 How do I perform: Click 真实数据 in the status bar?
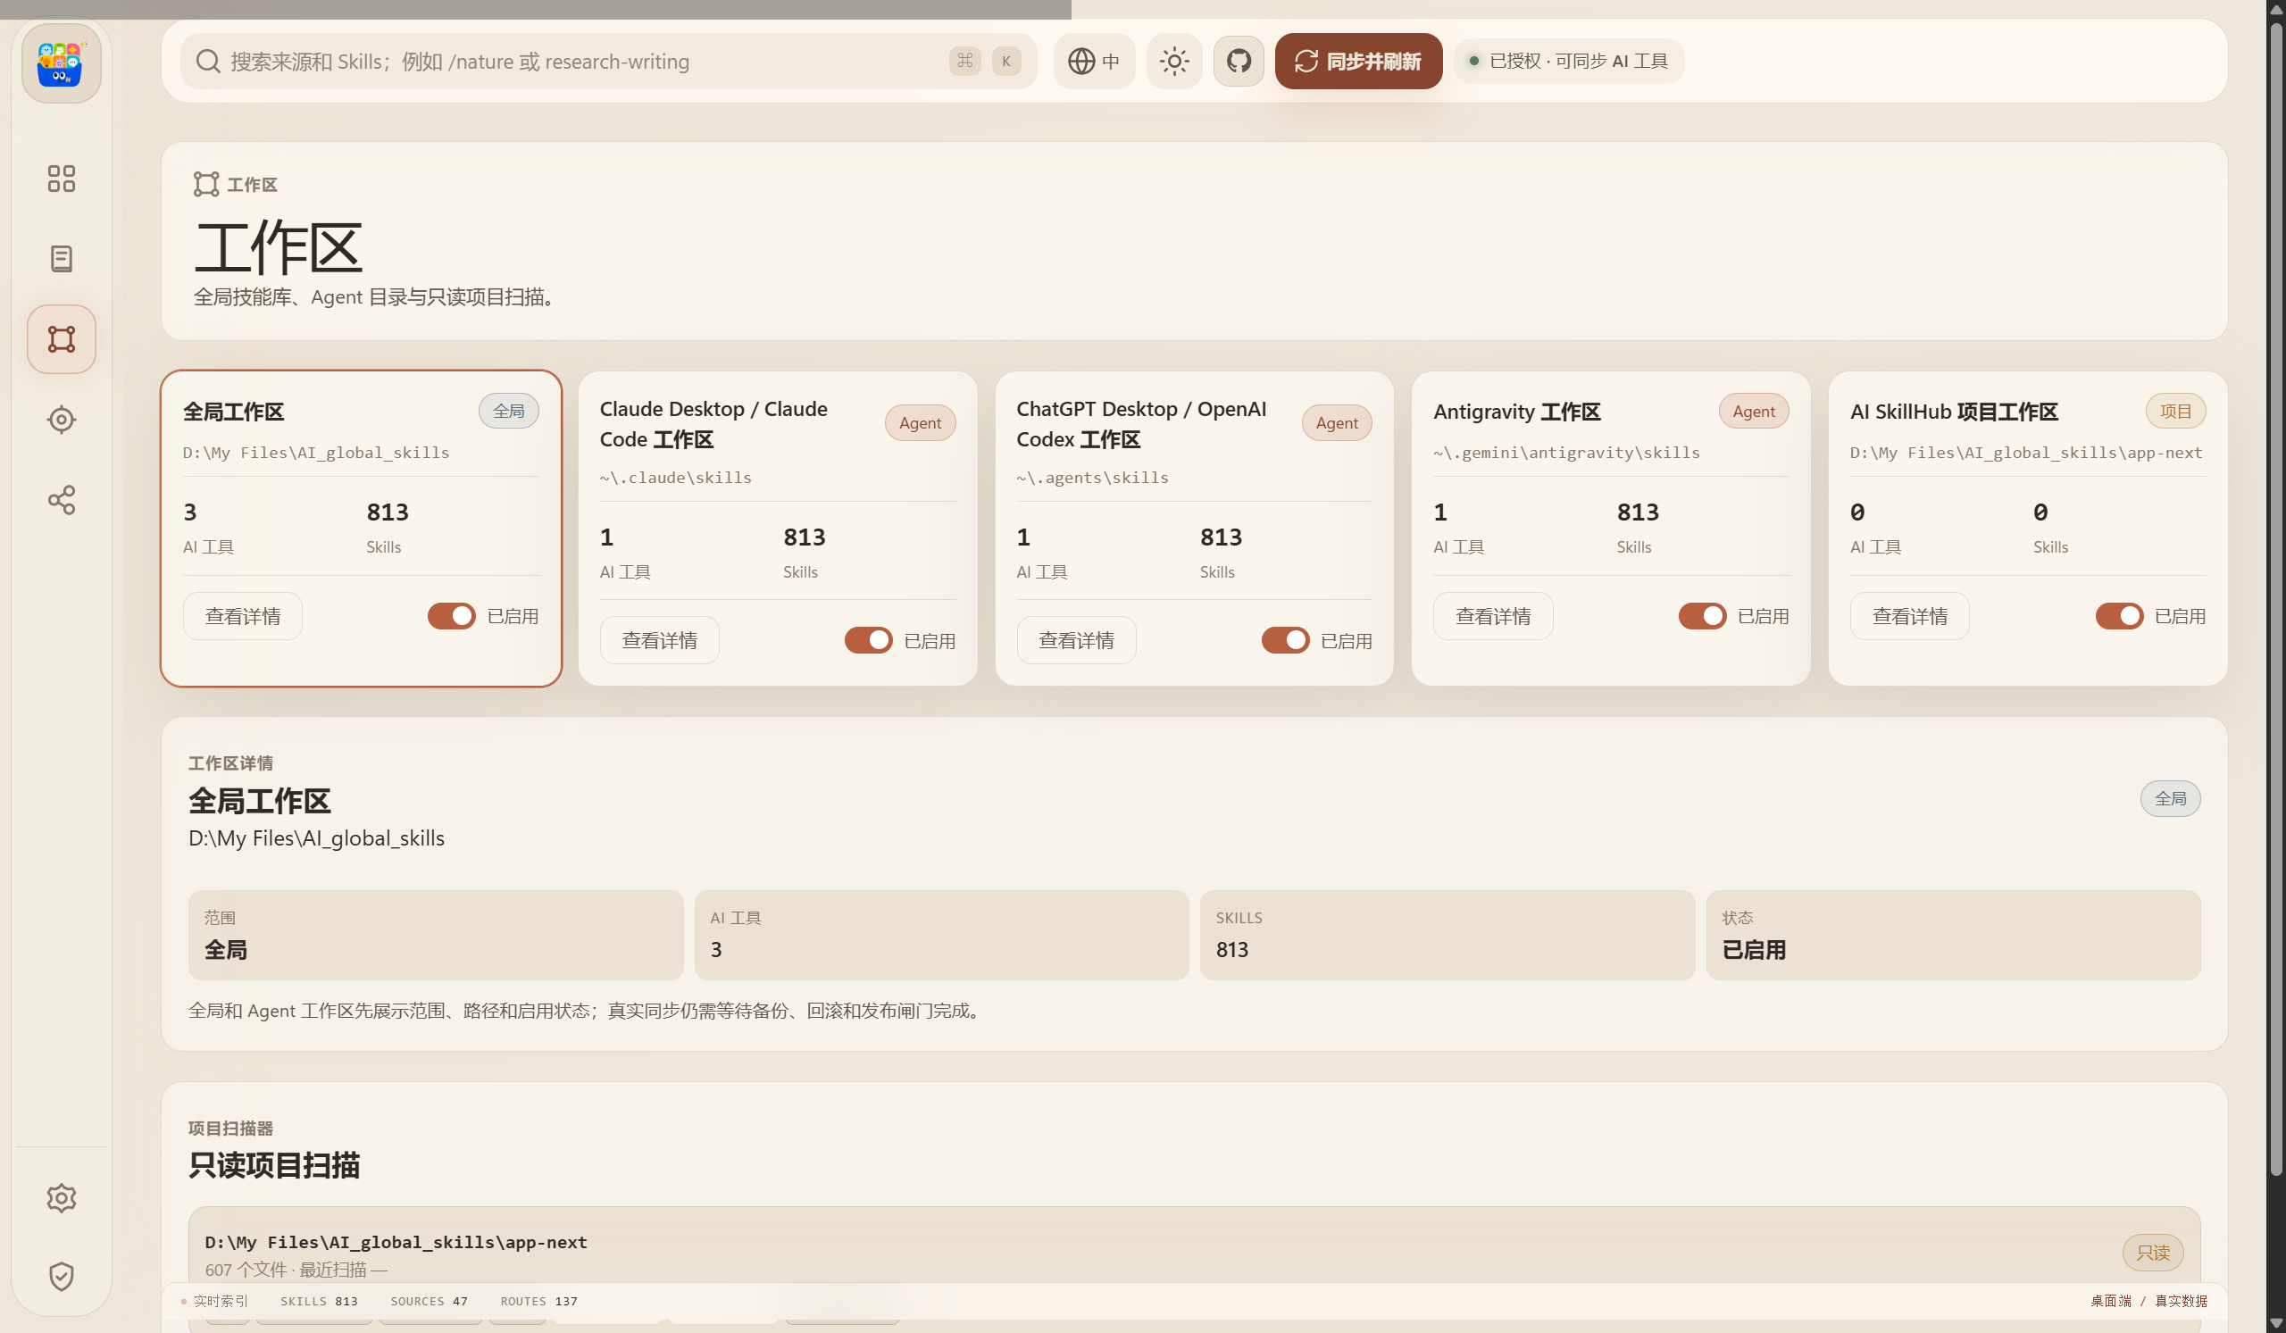coord(2181,1301)
